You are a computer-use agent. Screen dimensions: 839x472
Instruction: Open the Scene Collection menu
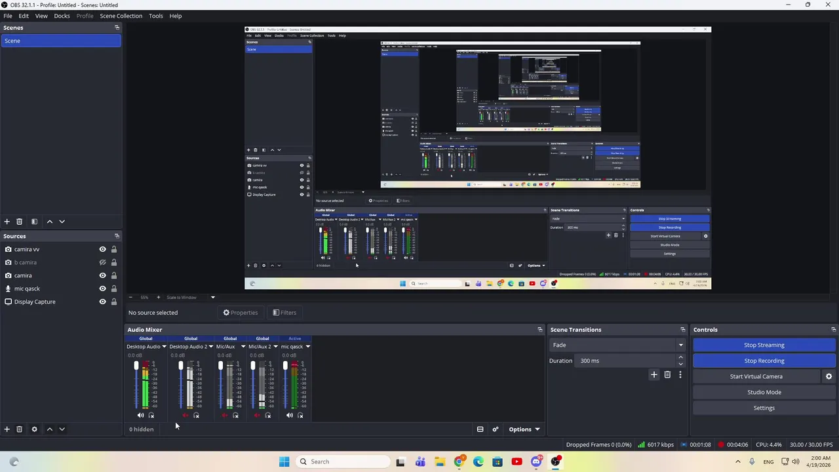[121, 16]
